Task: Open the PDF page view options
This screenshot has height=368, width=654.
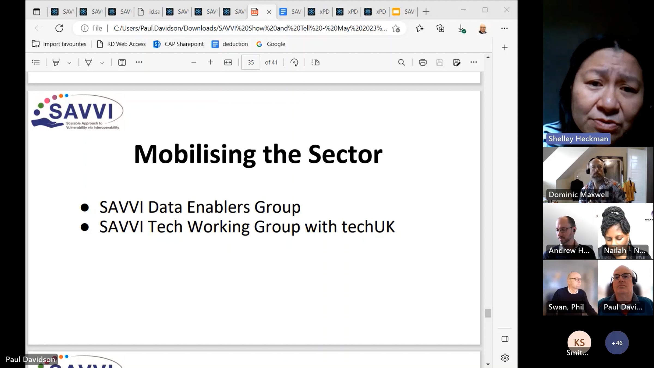Action: point(315,62)
